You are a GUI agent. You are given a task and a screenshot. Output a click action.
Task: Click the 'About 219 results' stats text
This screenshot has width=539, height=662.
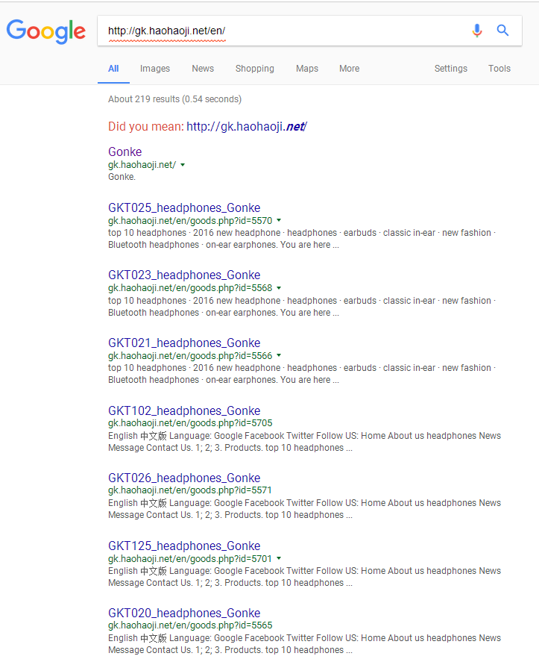pyautogui.click(x=174, y=99)
